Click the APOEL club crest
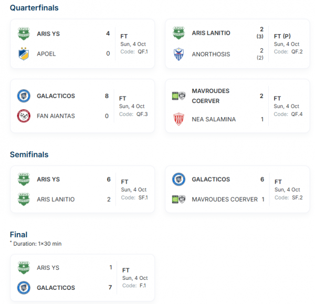The image size is (315, 304). click(x=24, y=54)
